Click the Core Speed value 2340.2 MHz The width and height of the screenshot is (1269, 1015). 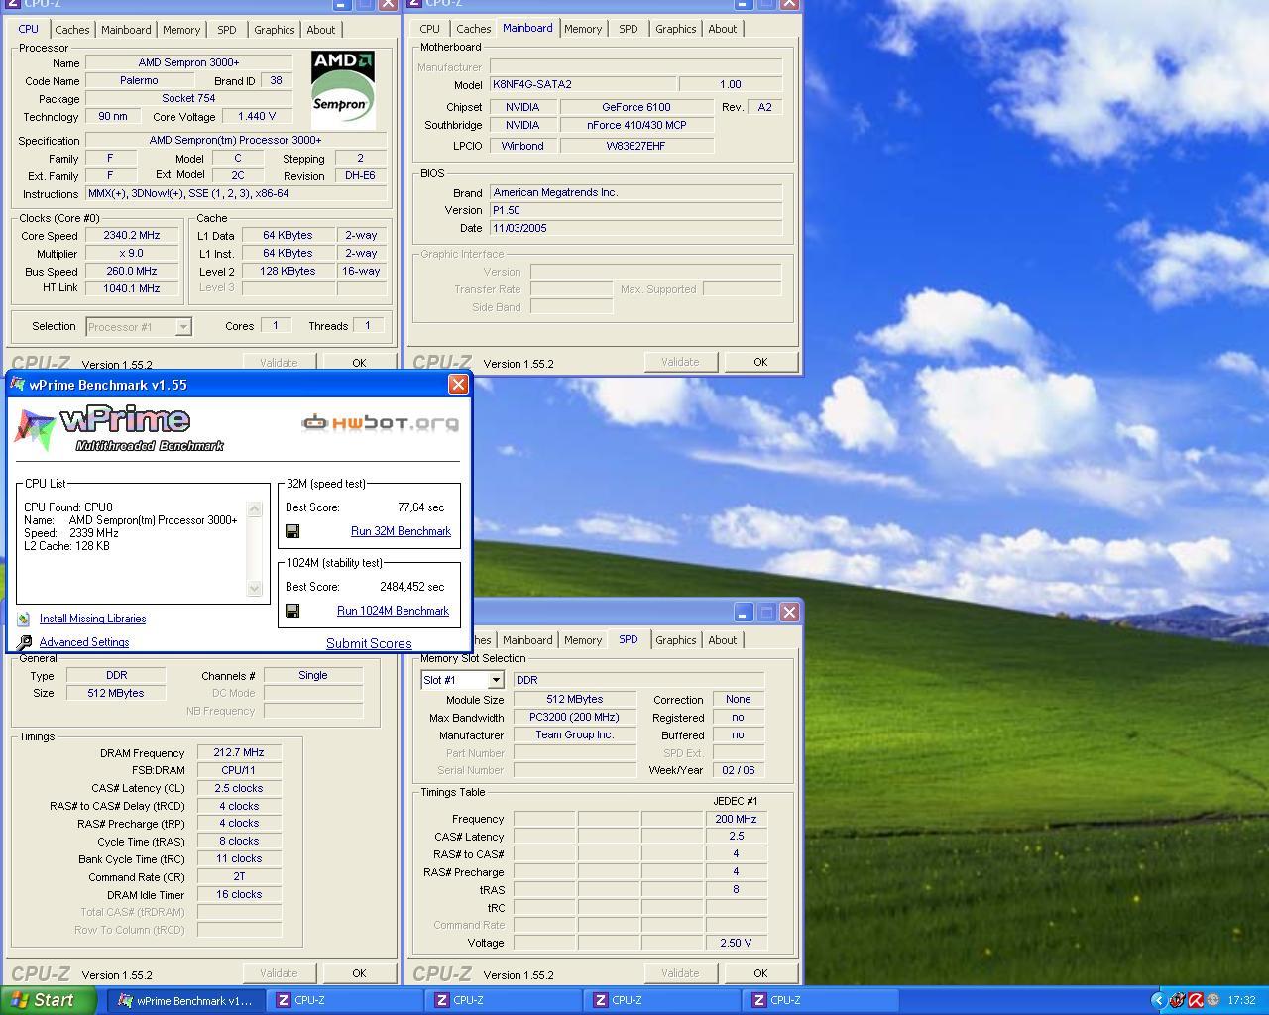(131, 236)
